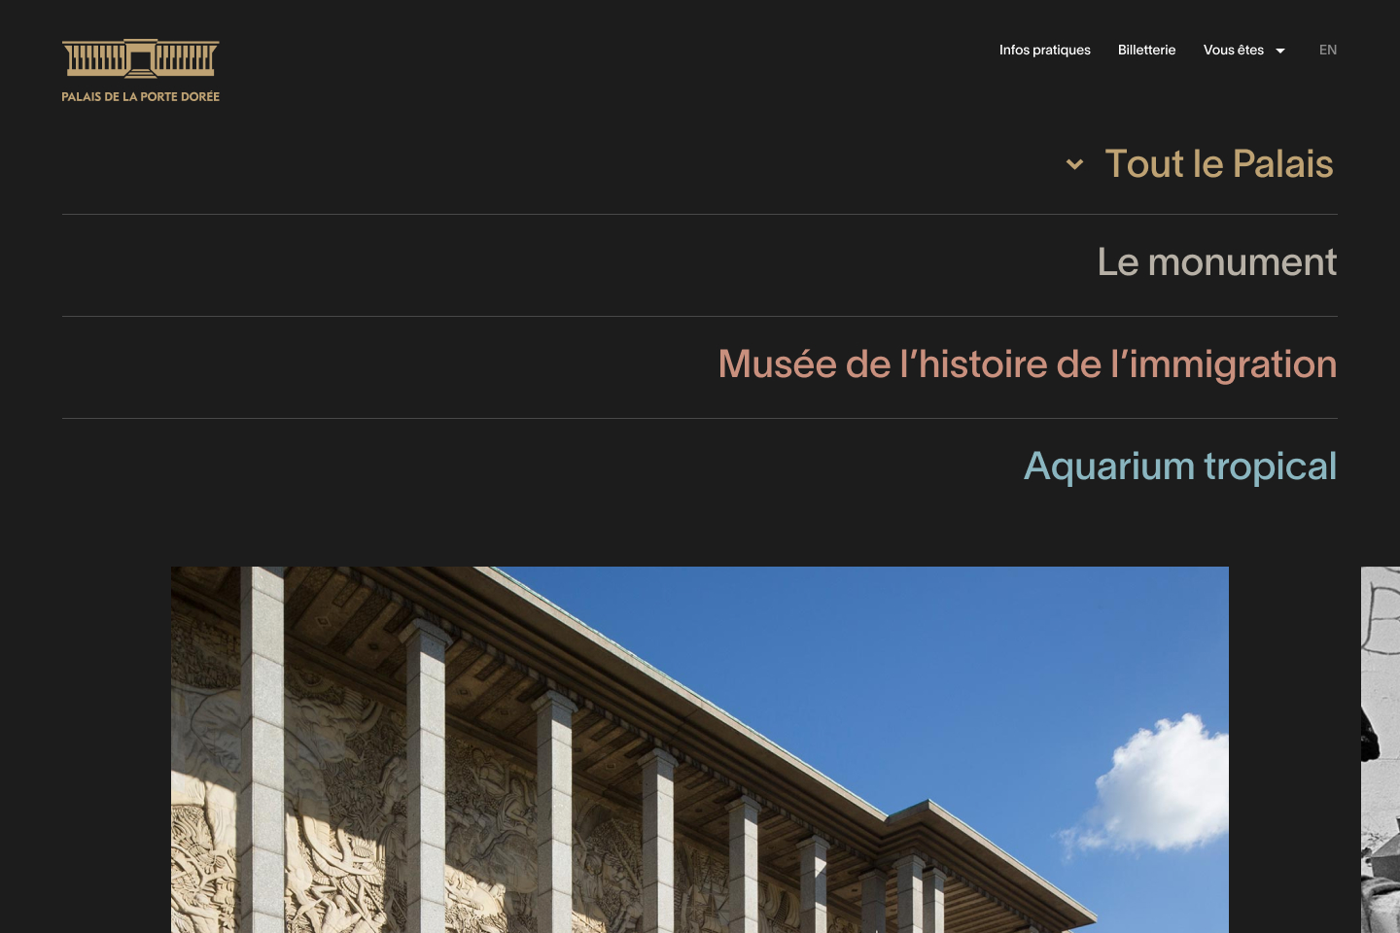Open the Infos pratiques page
Viewport: 1400px width, 933px height.
point(1045,50)
